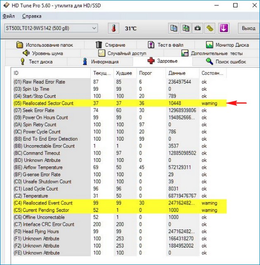The image size is (260, 265).
Task: Click the purple down-arrow save icon
Action: coord(223,28)
